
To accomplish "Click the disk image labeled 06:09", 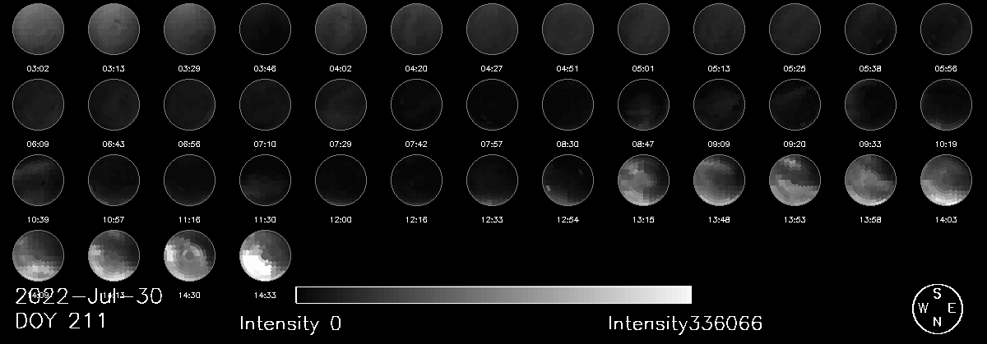I will click(x=38, y=103).
